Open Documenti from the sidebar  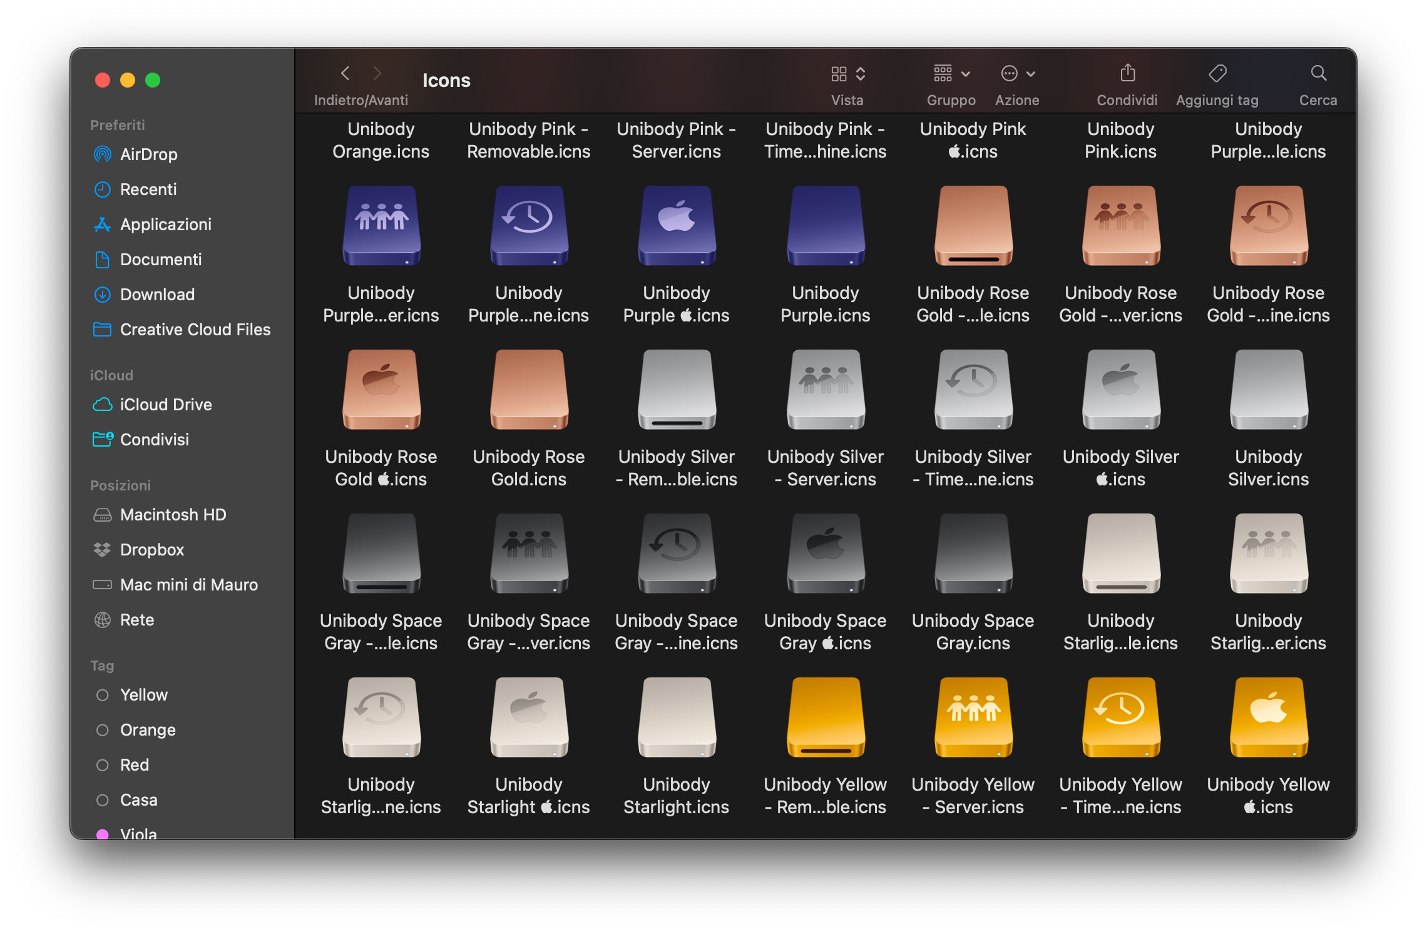(x=160, y=260)
